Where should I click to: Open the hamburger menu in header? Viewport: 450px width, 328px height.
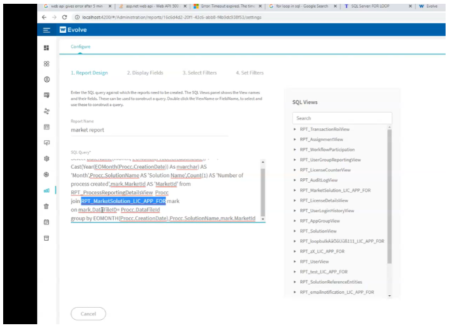[46, 30]
